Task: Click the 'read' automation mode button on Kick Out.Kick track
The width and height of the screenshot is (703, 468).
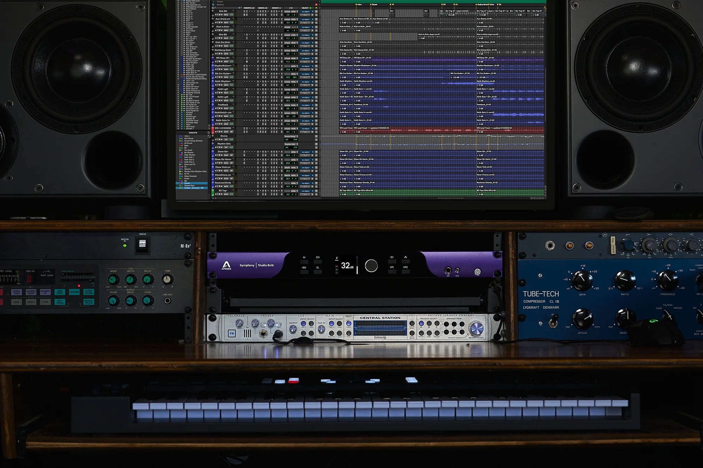Action: coord(231,46)
